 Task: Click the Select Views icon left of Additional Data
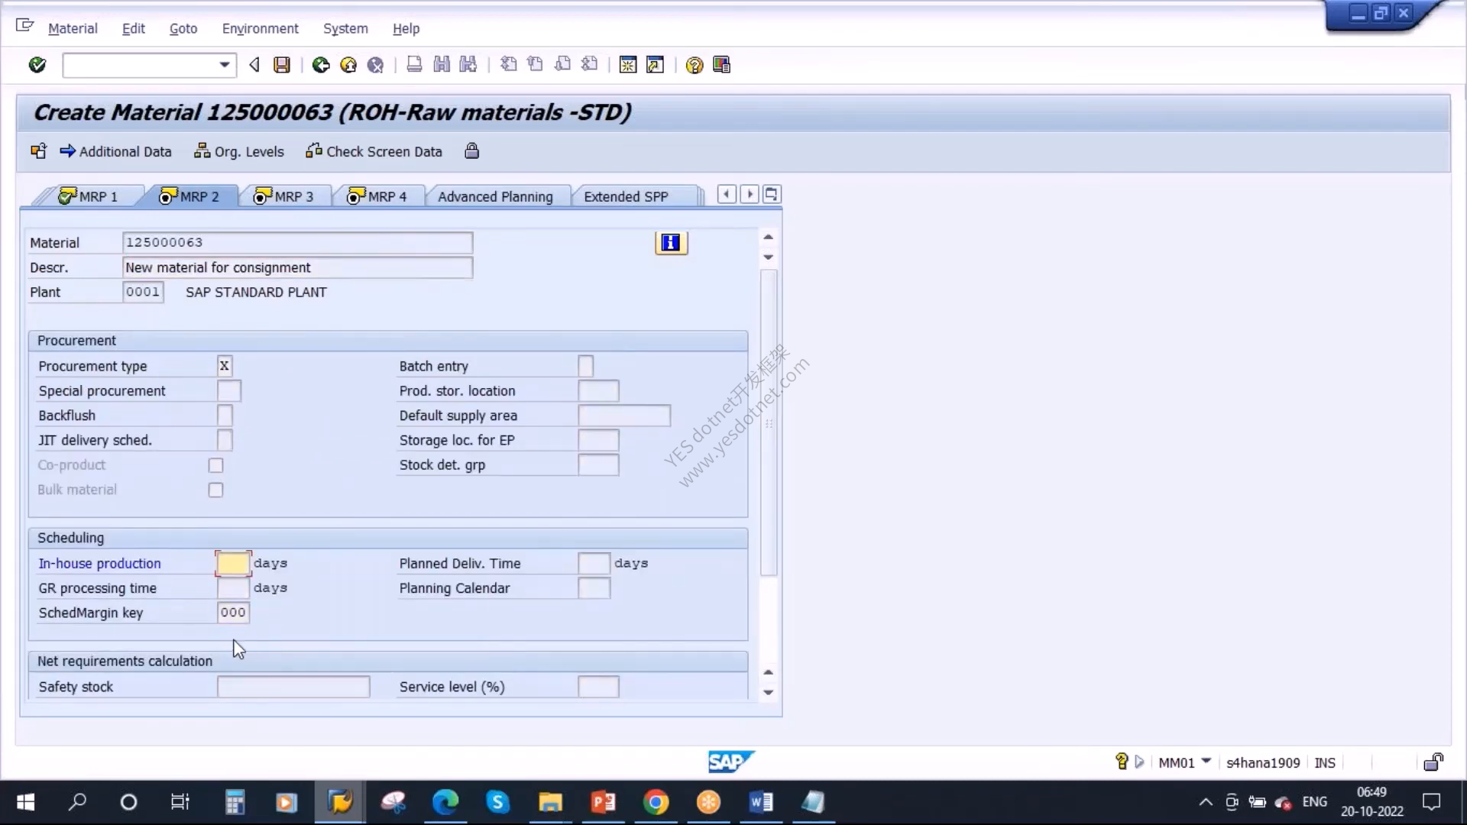(38, 151)
